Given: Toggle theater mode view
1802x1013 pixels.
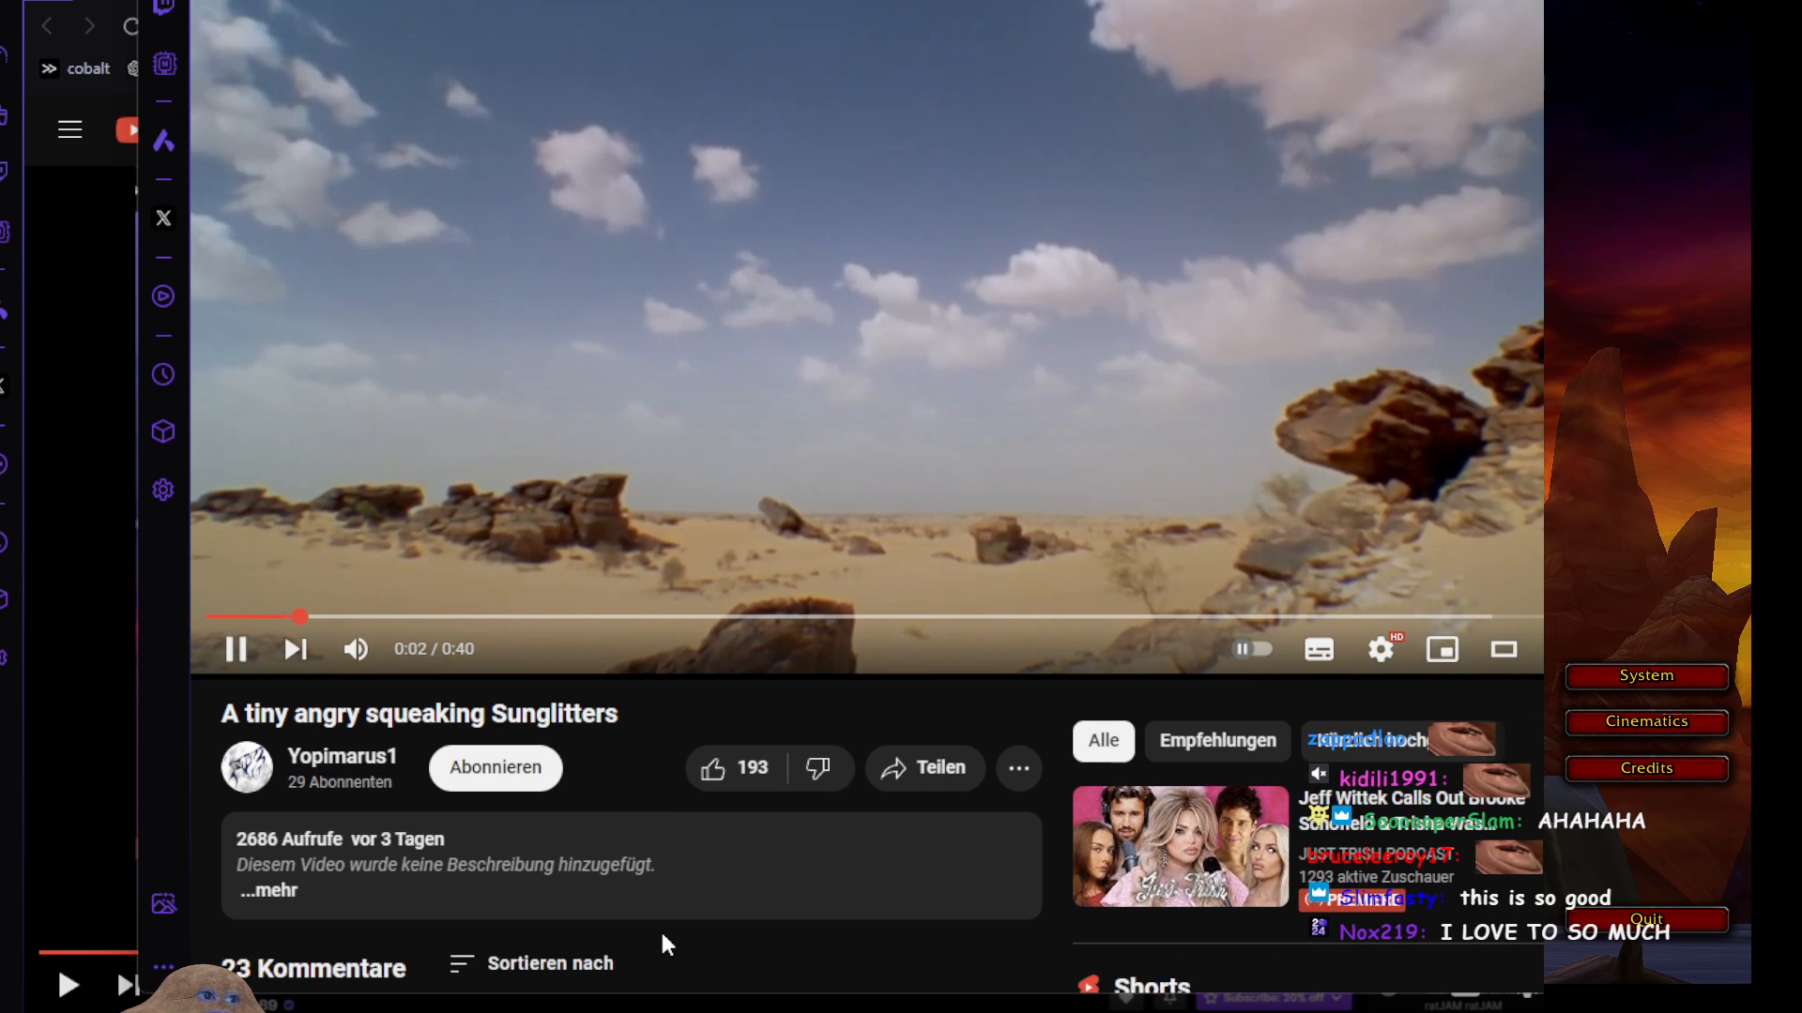Looking at the screenshot, I should 1504,649.
